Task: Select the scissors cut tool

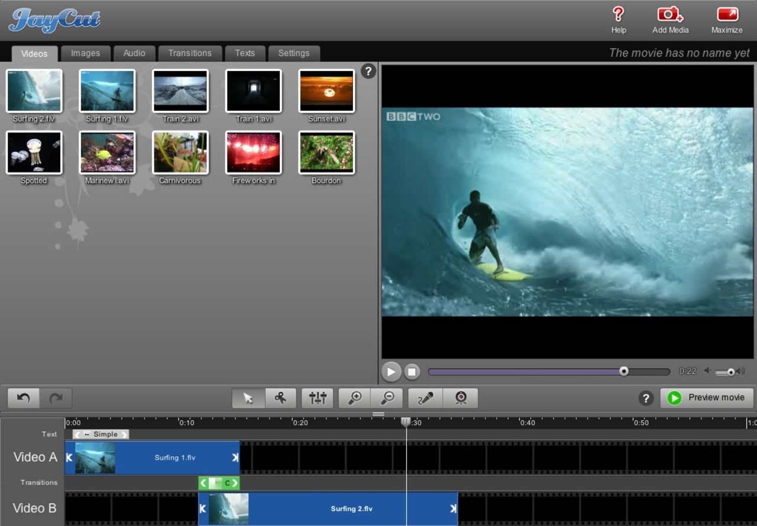Action: (x=280, y=398)
